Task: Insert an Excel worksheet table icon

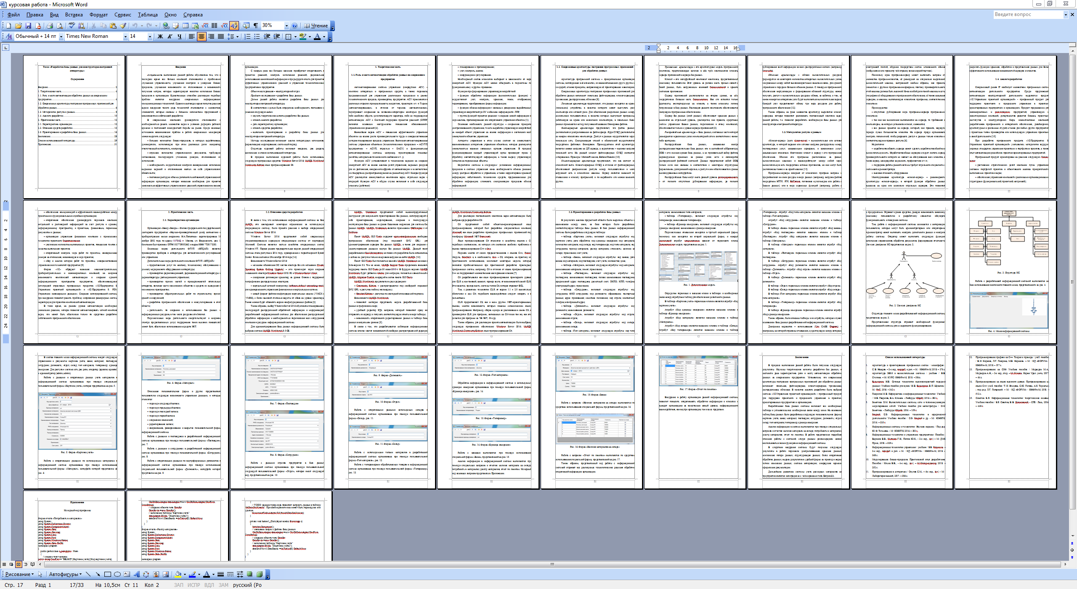Action: (195, 26)
